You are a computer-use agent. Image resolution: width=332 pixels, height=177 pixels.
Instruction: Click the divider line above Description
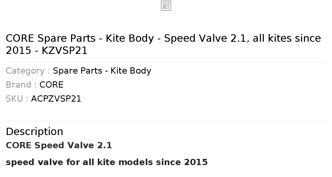click(x=166, y=120)
